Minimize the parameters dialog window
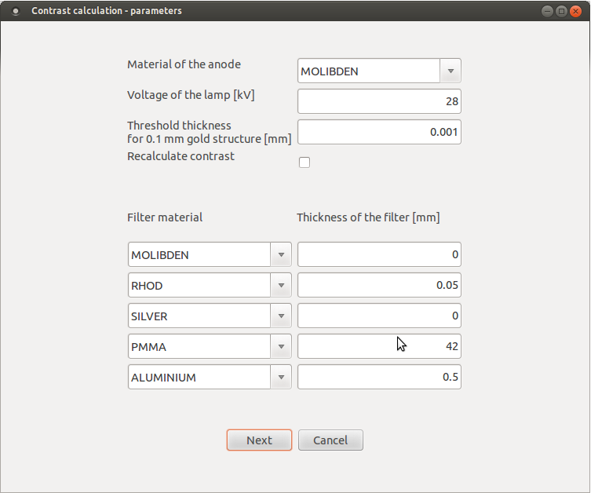This screenshot has height=493, width=591. 547,11
